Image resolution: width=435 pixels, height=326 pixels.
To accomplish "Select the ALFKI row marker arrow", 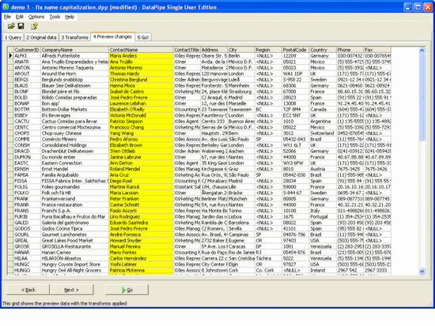I will (x=10, y=56).
